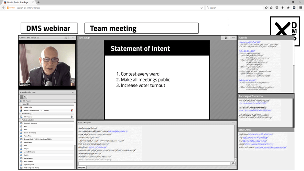Go to Firefox home page icon
The image size is (304, 171).
click(288, 8)
